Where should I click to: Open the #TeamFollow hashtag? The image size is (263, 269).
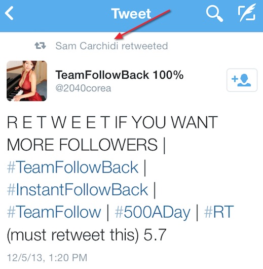(x=54, y=212)
